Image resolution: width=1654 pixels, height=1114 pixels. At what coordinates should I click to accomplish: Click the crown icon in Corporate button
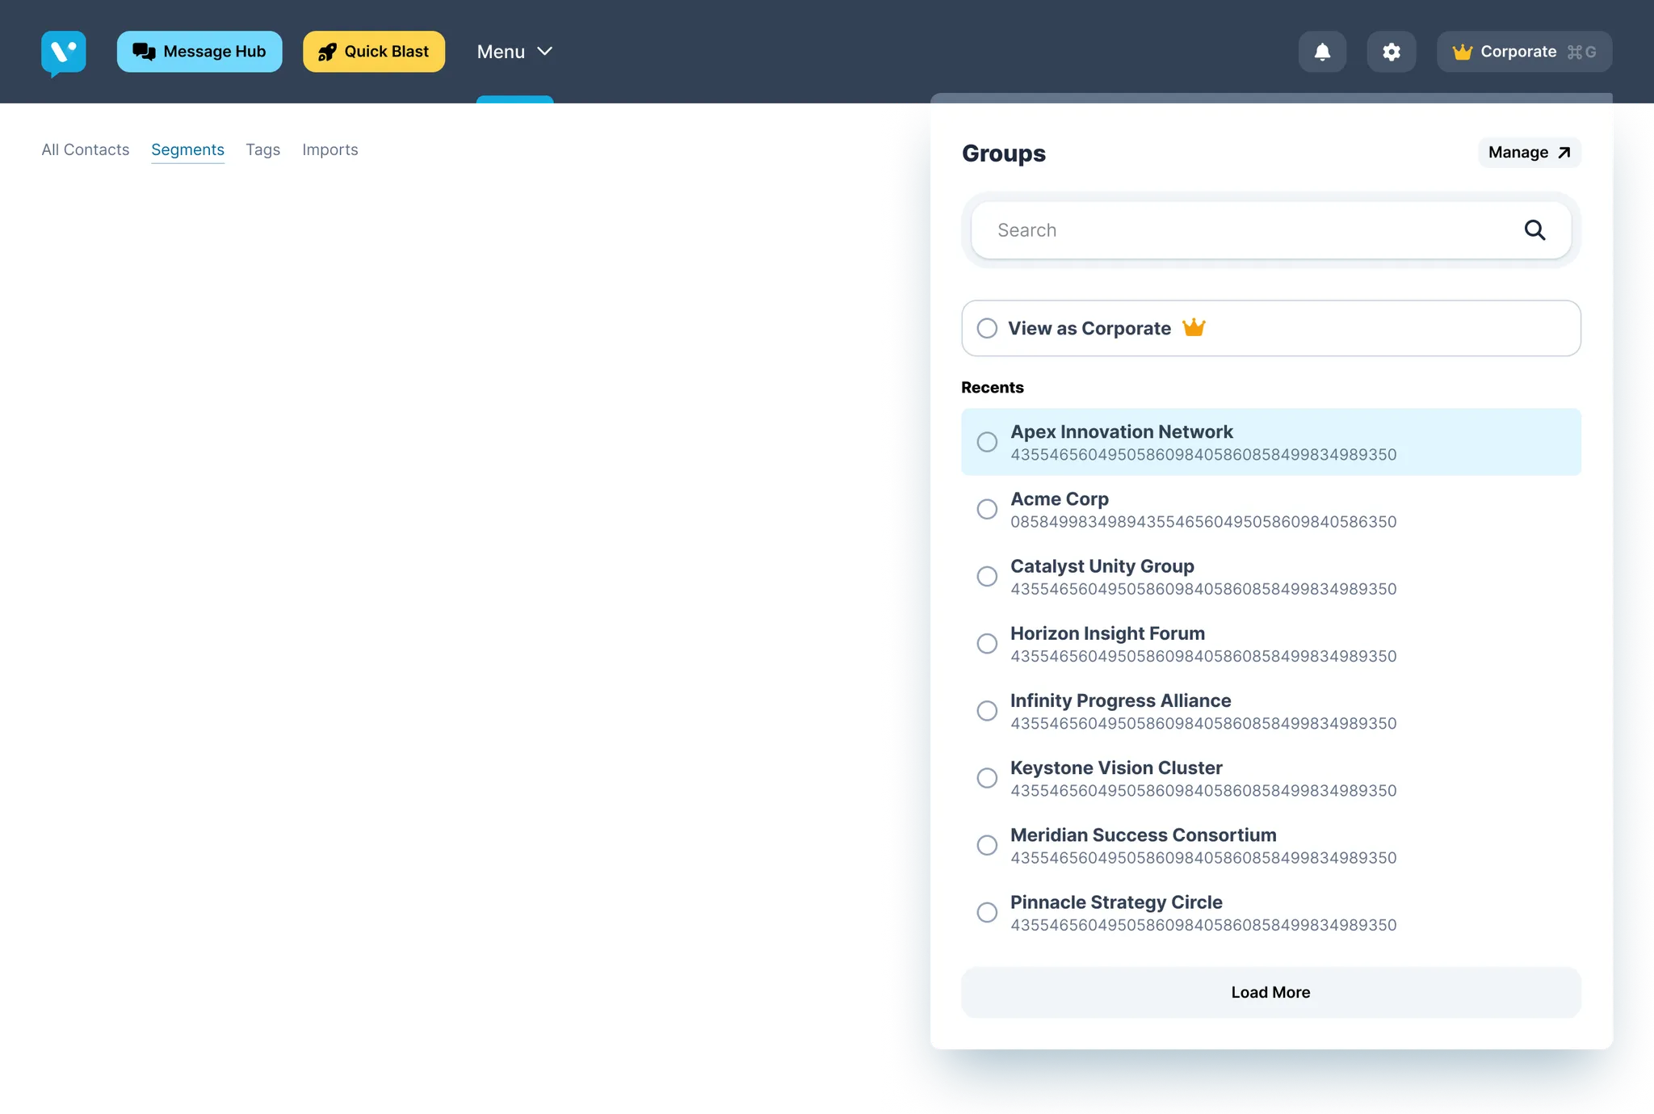coord(1462,52)
